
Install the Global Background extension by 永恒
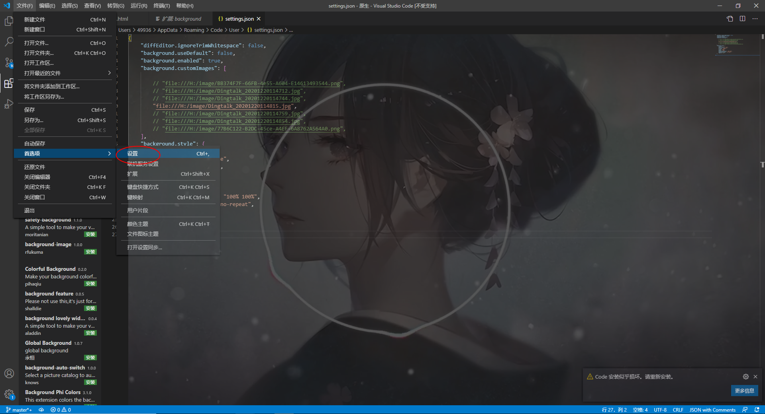point(90,357)
